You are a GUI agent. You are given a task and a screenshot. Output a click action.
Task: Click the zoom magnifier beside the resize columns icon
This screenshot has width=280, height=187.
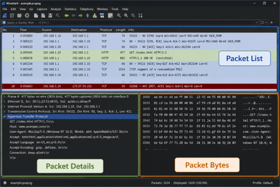[x=133, y=16]
